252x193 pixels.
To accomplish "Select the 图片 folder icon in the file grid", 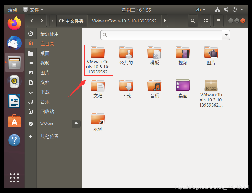I will [211, 56].
